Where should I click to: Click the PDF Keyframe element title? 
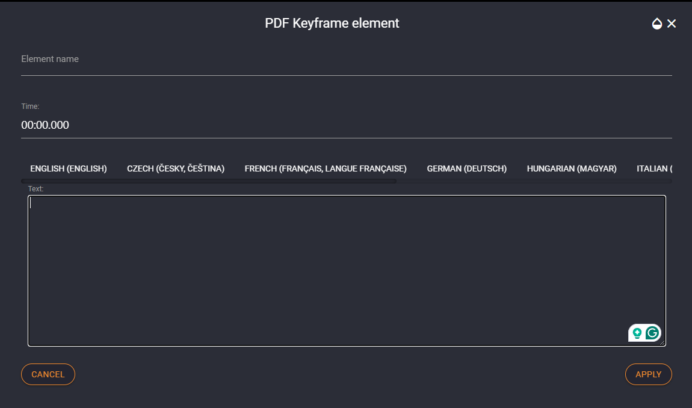pos(332,23)
